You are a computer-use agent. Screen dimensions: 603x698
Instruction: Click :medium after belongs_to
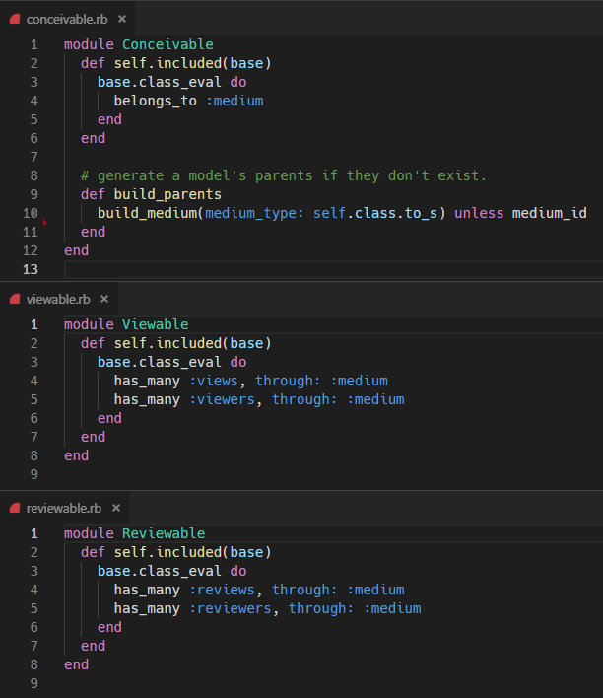click(x=234, y=101)
